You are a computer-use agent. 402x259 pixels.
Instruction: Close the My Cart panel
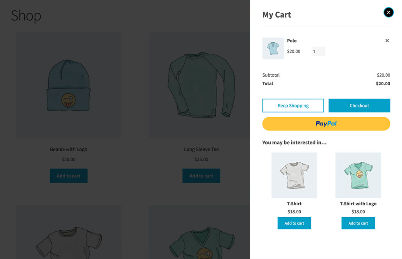click(388, 13)
